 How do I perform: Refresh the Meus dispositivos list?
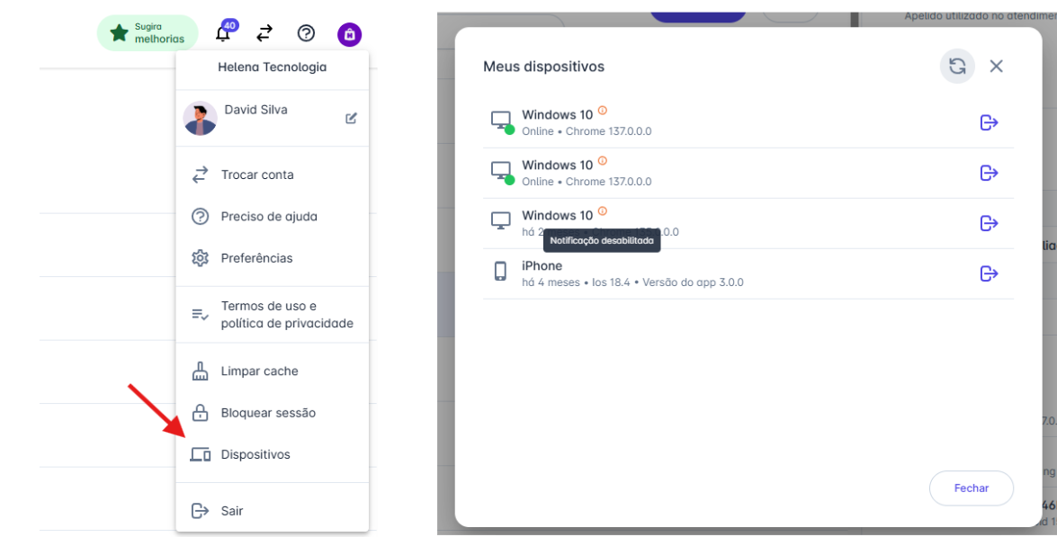[957, 67]
